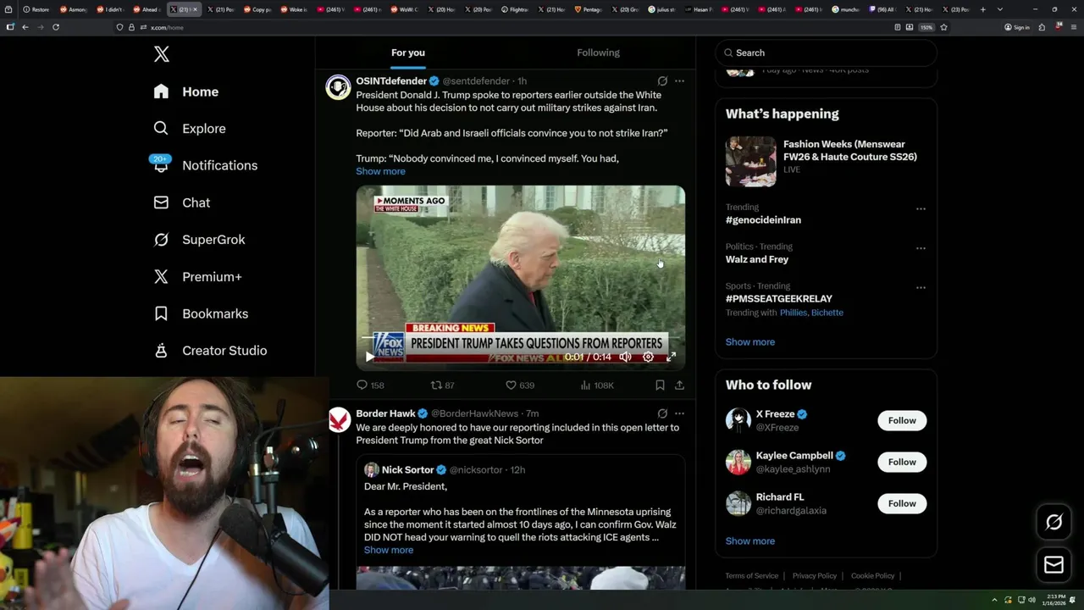Mute the video with speaker icon
Image resolution: width=1084 pixels, height=610 pixels.
625,357
